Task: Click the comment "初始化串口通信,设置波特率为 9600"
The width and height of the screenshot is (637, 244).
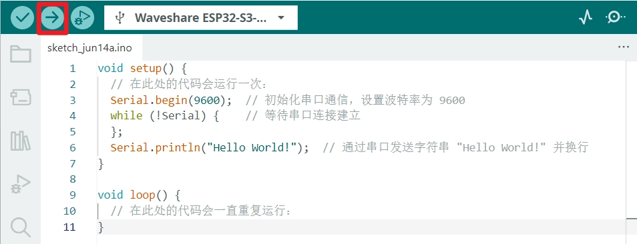Action: (365, 100)
